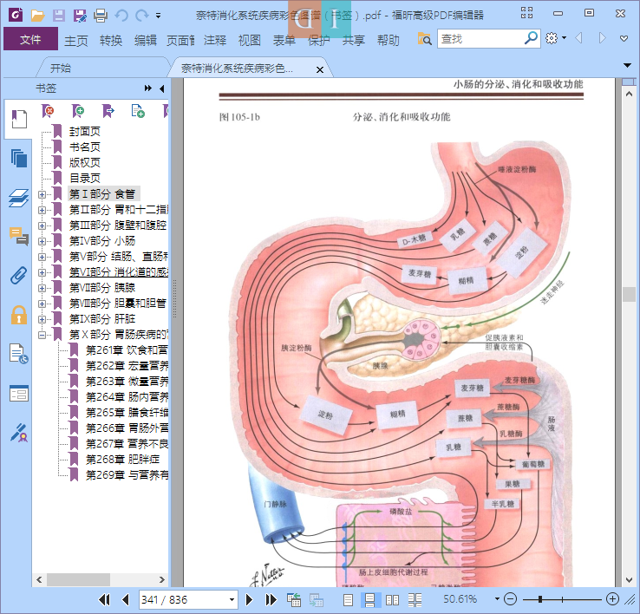Click the zoom slider handle
Screen dimensions: 640x614
pyautogui.click(x=540, y=599)
